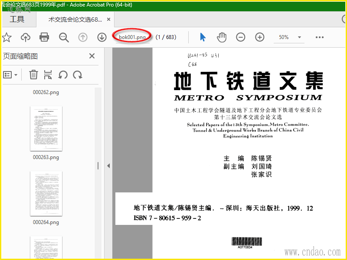This screenshot has width=347, height=260.
Task: Rotate pages counterclockwise
Action: click(x=63, y=75)
